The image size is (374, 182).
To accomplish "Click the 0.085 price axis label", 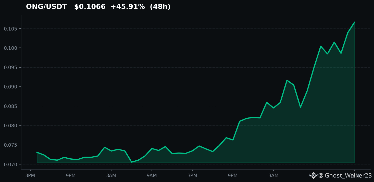I will pyautogui.click(x=10, y=106).
